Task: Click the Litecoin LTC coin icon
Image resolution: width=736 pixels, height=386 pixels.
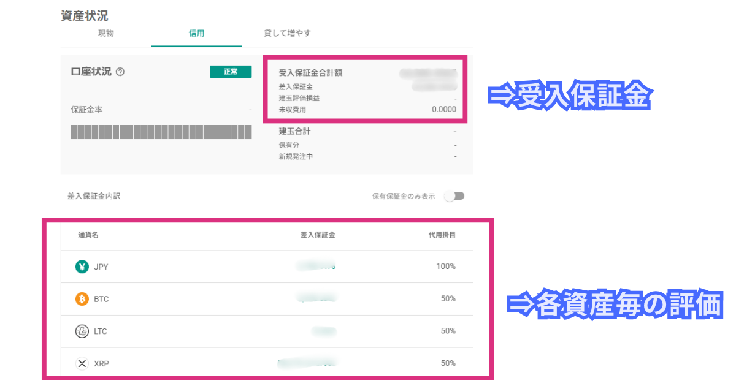Action: pos(82,331)
